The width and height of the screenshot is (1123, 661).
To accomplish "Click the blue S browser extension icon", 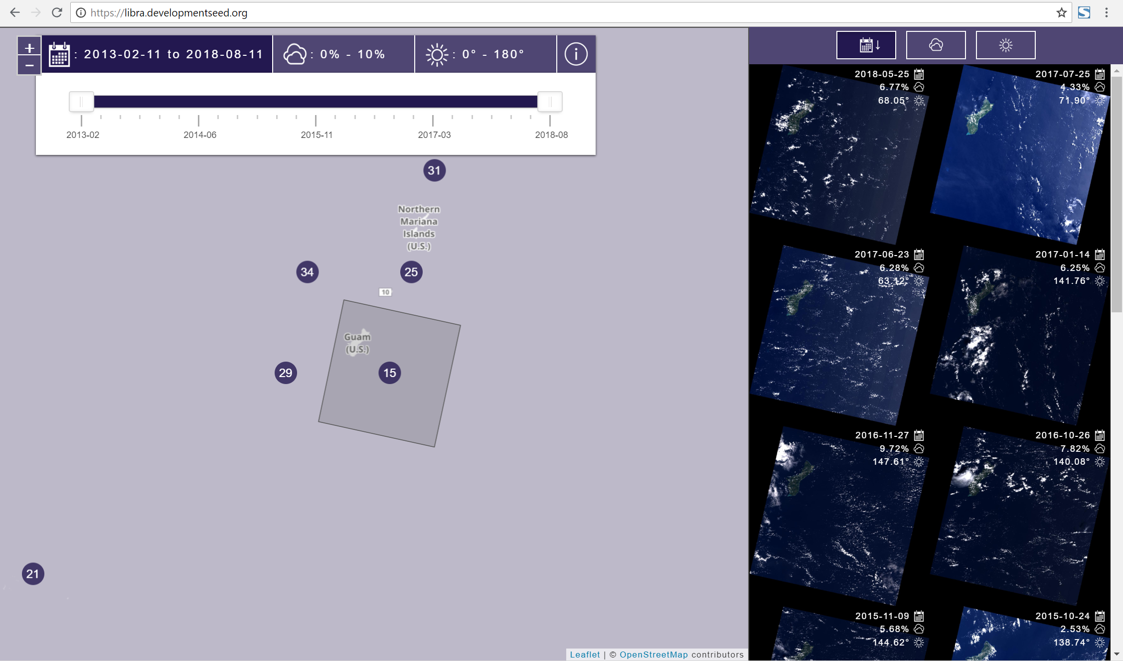I will pos(1084,12).
